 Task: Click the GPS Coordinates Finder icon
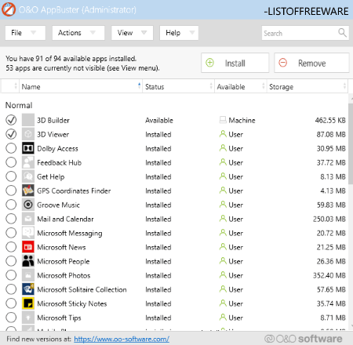pos(28,191)
